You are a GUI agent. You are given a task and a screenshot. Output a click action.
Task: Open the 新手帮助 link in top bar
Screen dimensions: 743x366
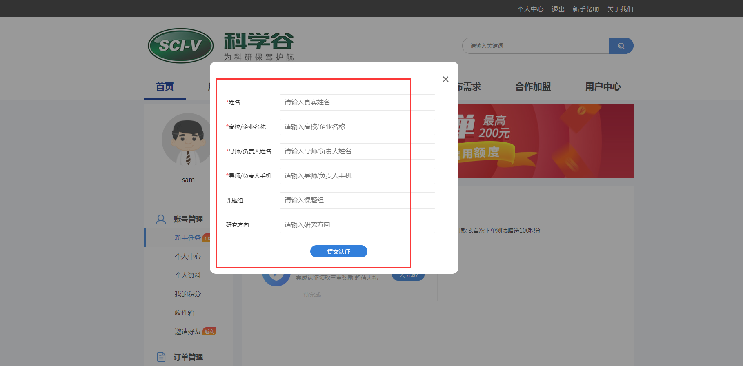(585, 9)
